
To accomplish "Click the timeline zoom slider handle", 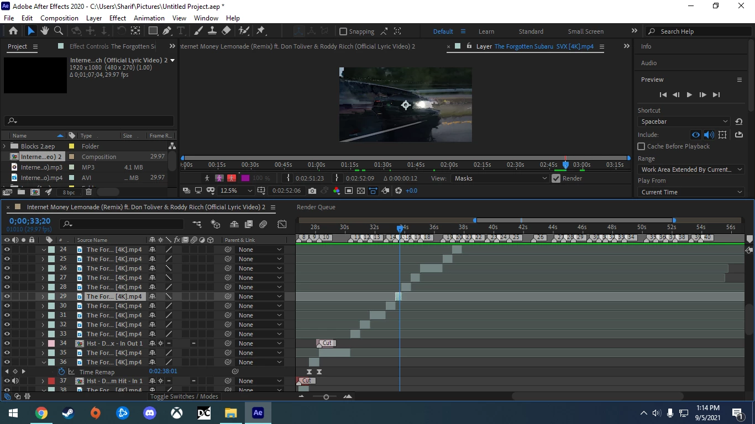I will (x=326, y=397).
